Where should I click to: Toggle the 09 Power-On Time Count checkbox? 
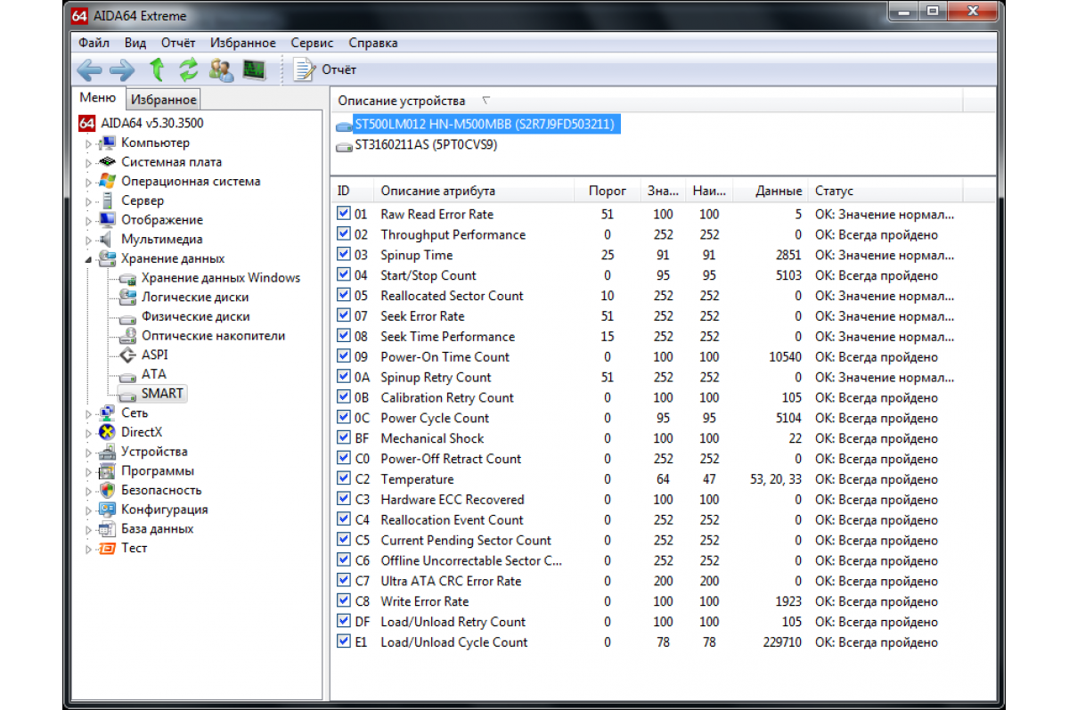344,356
